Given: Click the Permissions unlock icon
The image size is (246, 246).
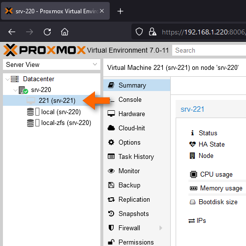Looking at the screenshot, I should 111,242.
